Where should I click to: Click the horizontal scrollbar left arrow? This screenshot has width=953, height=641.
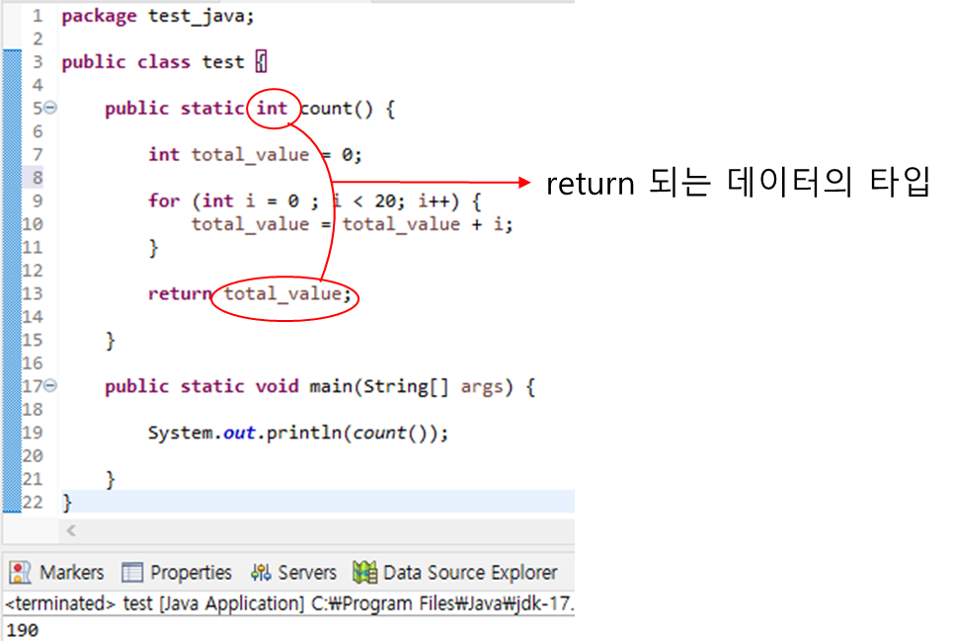point(71,530)
